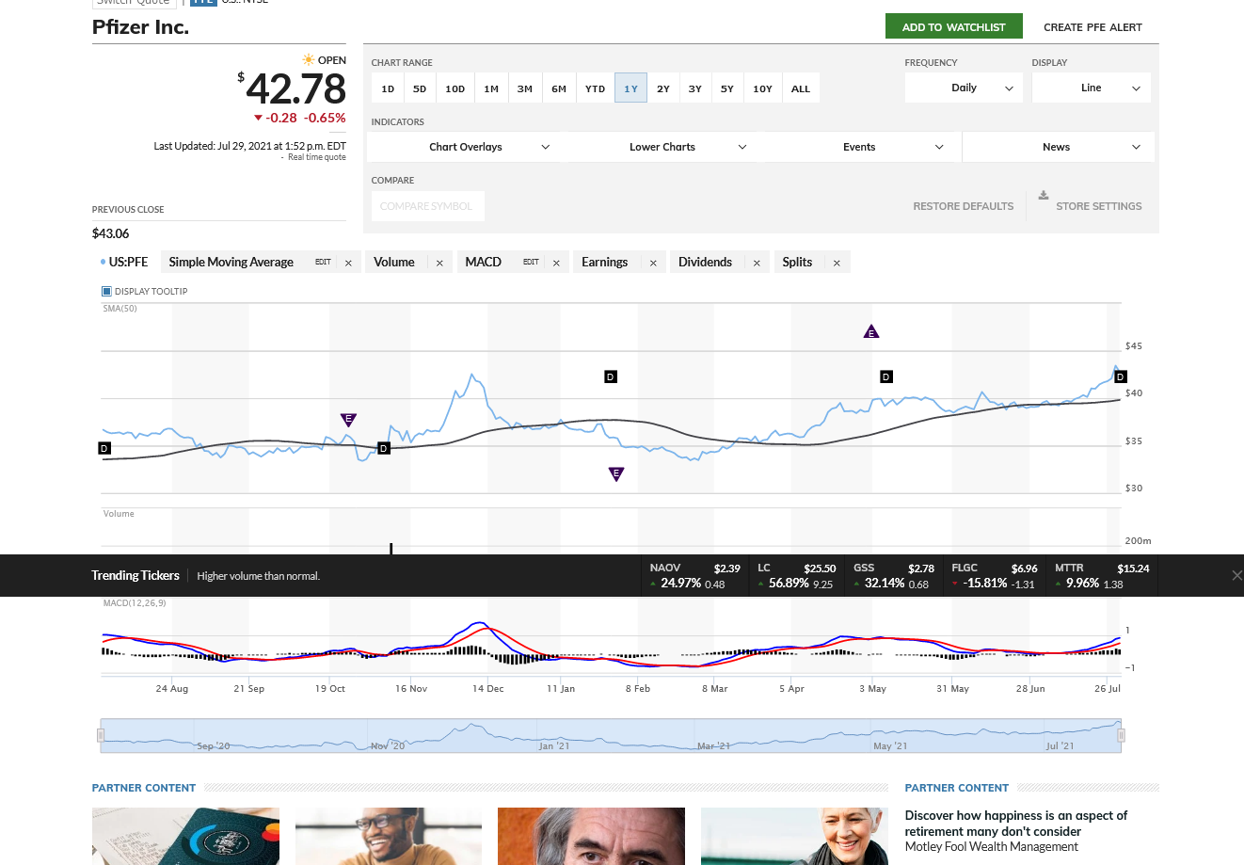Screen dimensions: 1244x865
Task: Click Add to Watchlist button
Action: point(954,27)
